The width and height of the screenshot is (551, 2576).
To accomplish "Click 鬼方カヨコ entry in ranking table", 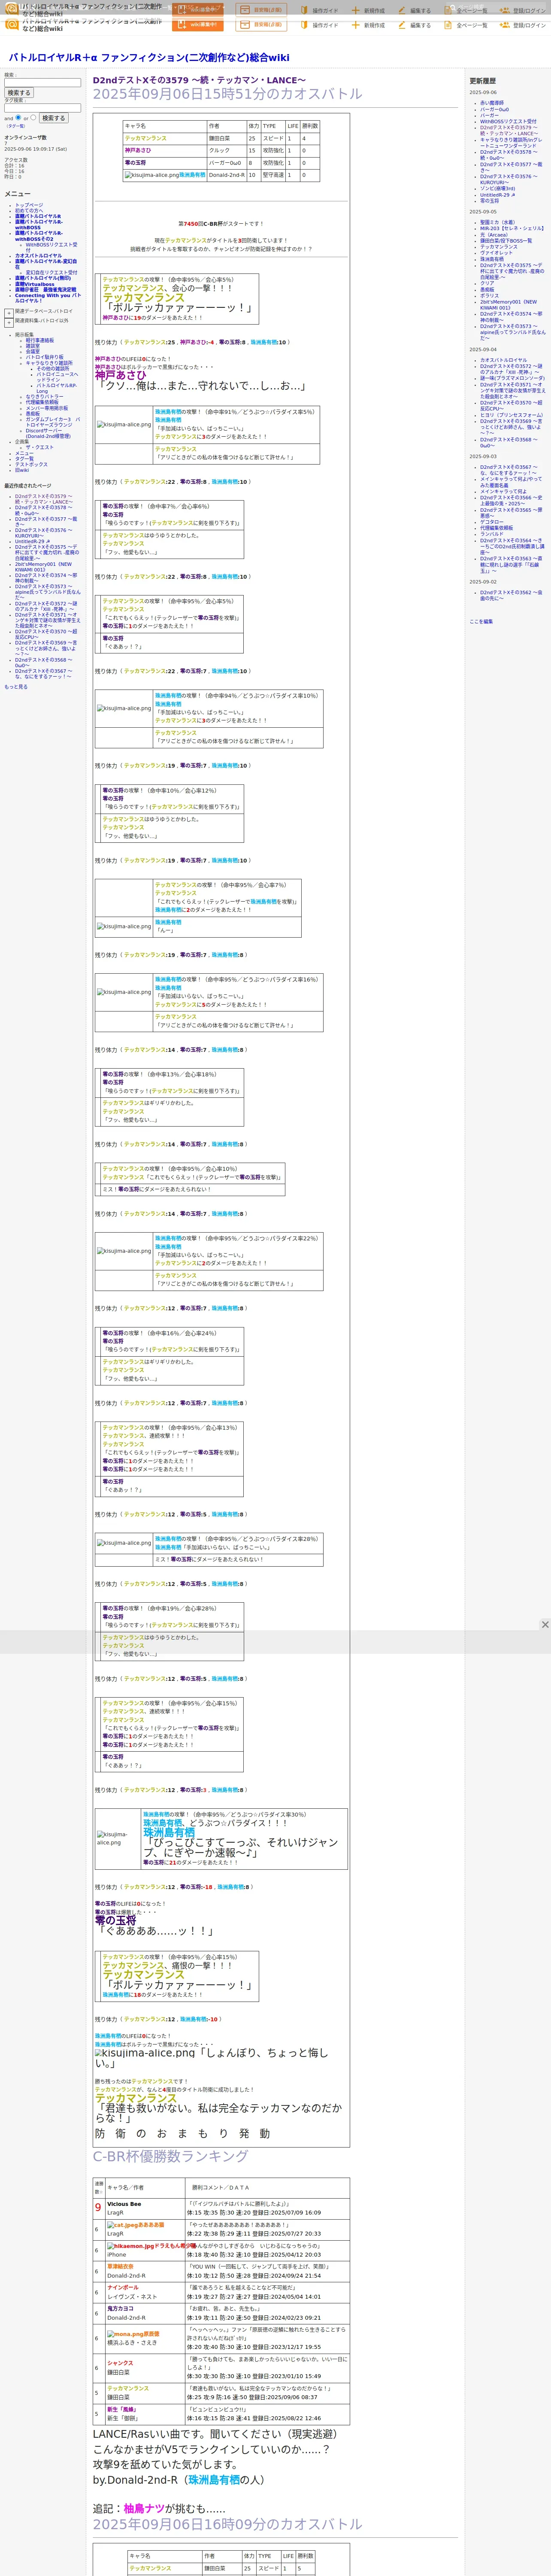I will (x=120, y=2308).
